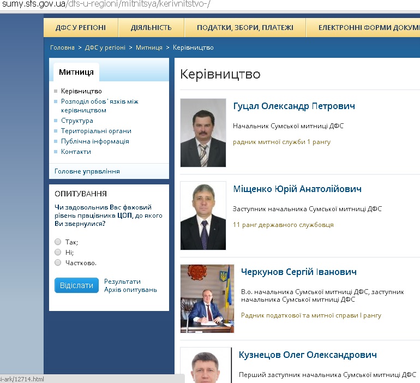Click the browser address URL field
Screen dimensions: 420x383
pos(164,4)
